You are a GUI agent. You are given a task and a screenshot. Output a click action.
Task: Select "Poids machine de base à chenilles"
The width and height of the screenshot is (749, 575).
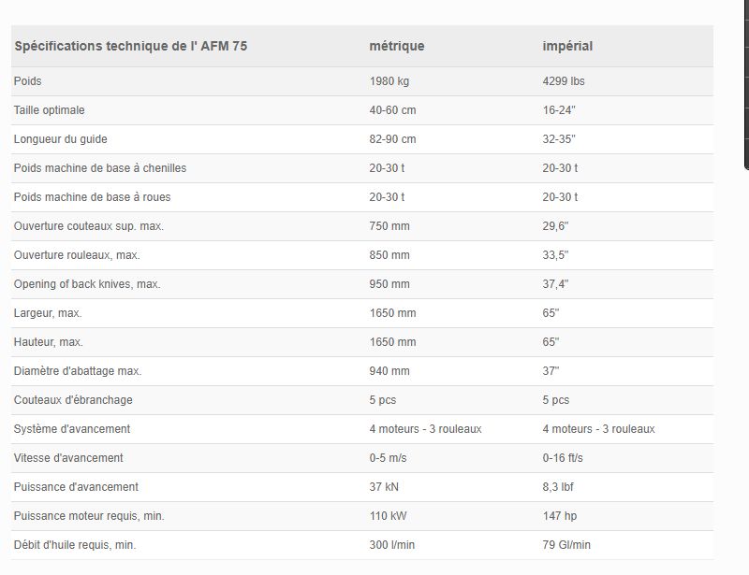click(x=100, y=168)
